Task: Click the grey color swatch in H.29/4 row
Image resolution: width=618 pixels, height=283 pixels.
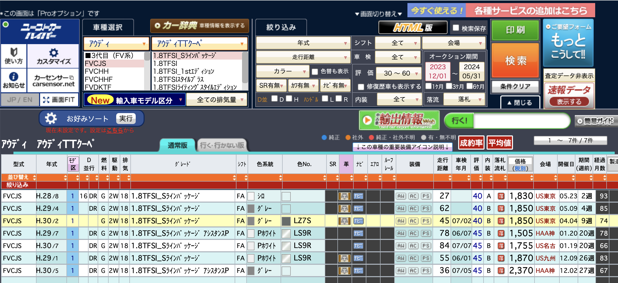Action: (251, 208)
